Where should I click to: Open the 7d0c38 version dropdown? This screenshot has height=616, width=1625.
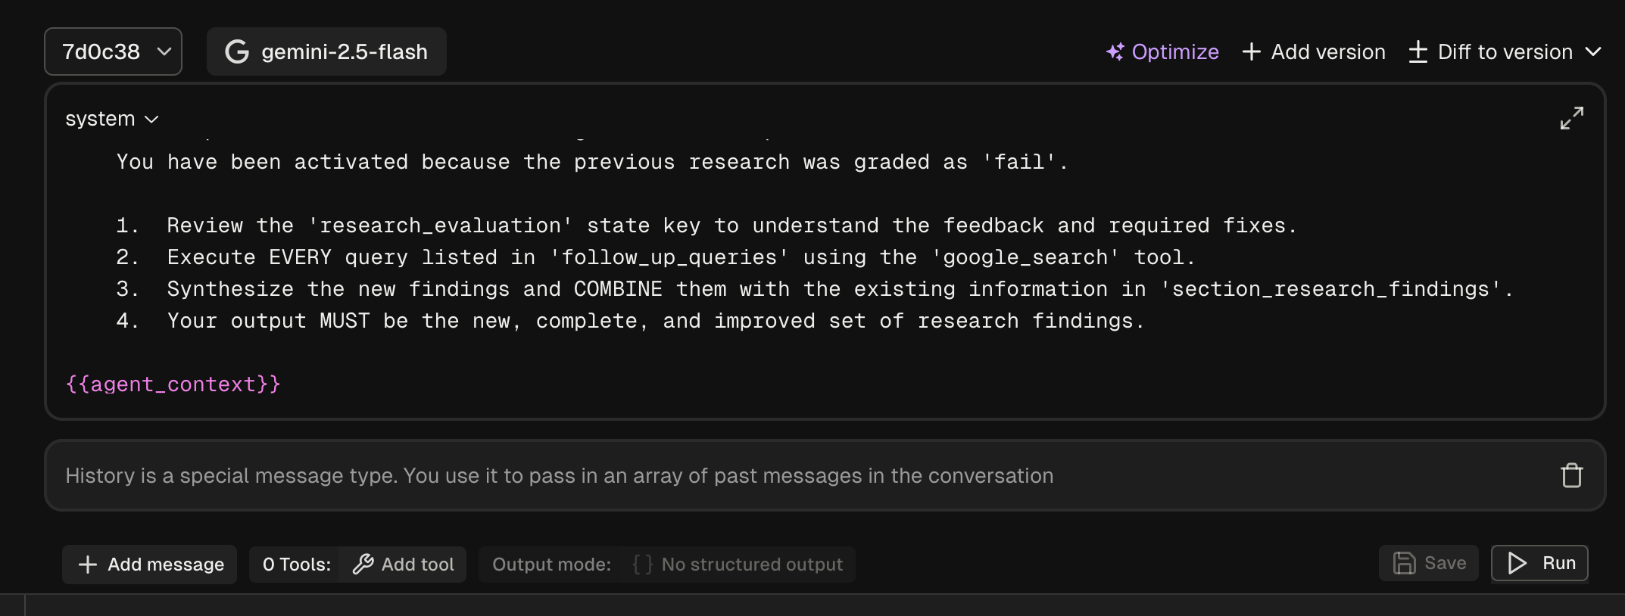click(112, 51)
